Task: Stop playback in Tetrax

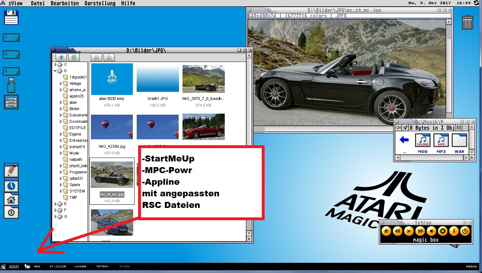Action: (431, 231)
